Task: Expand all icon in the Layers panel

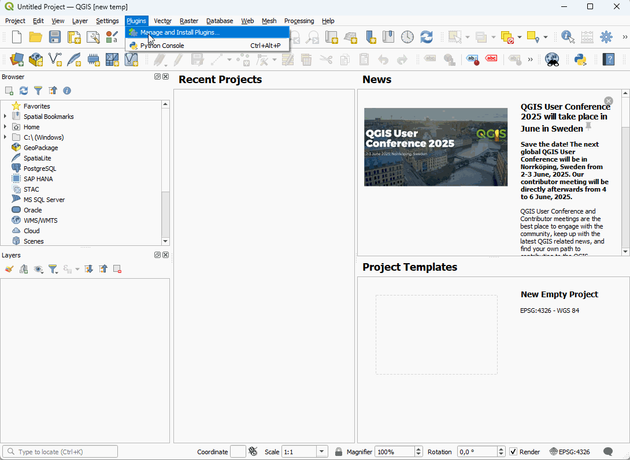Action: 89,269
